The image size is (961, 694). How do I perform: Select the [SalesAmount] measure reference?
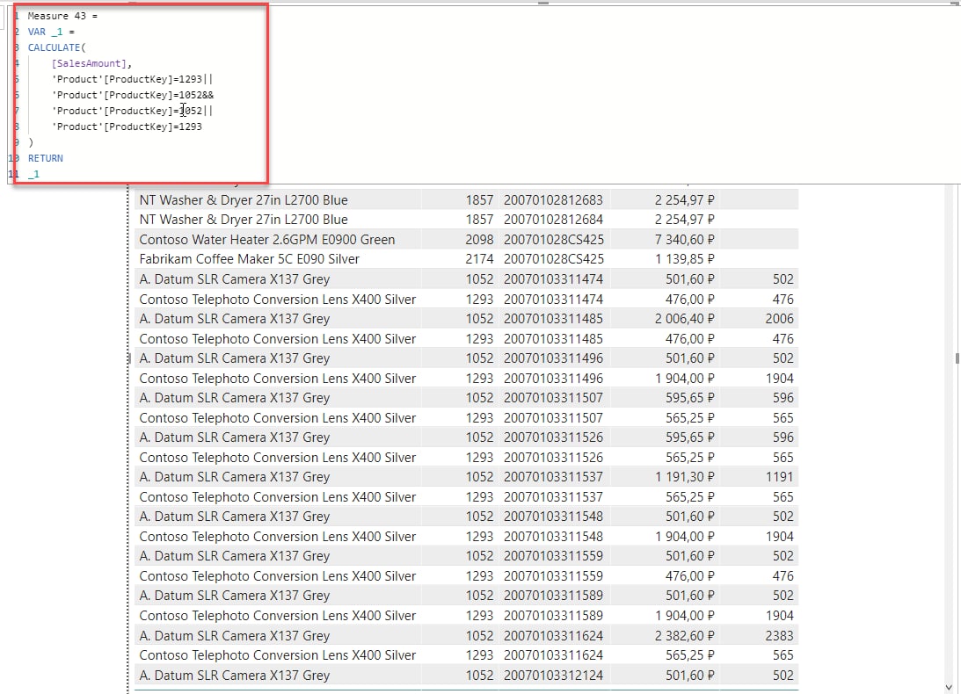90,64
